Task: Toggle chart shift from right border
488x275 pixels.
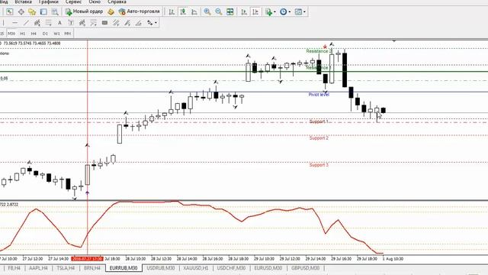Action: point(255,12)
